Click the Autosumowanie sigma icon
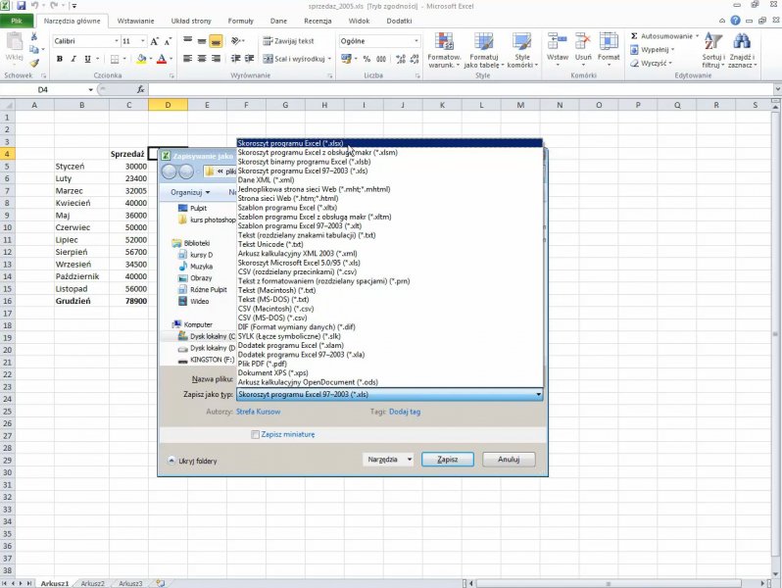Viewport: 782px width, 588px height. (x=634, y=36)
